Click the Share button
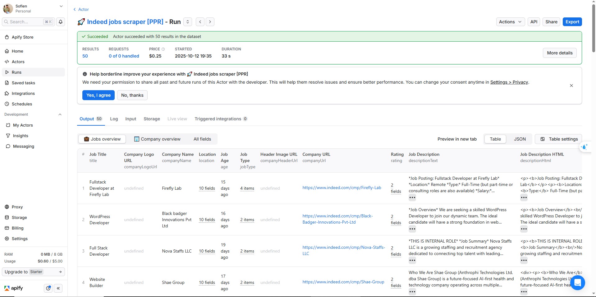 point(551,22)
